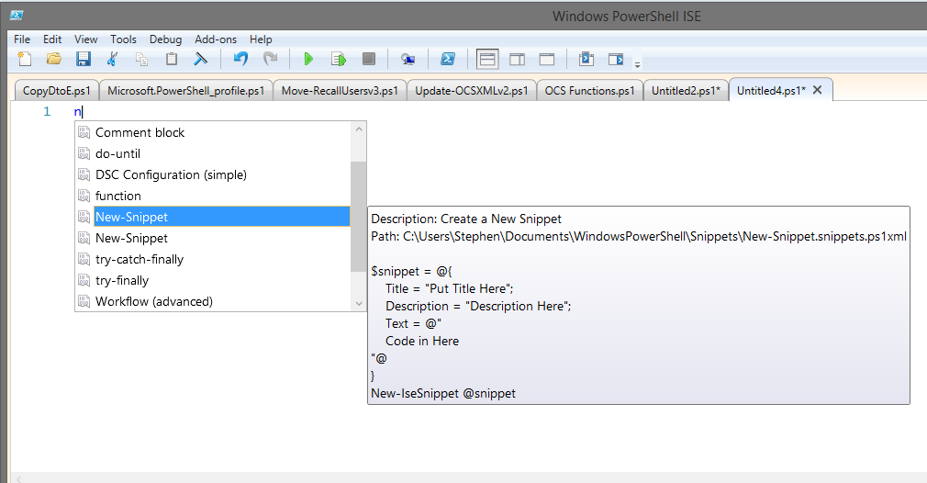Open the Help menu
The image size is (927, 483).
261,39
